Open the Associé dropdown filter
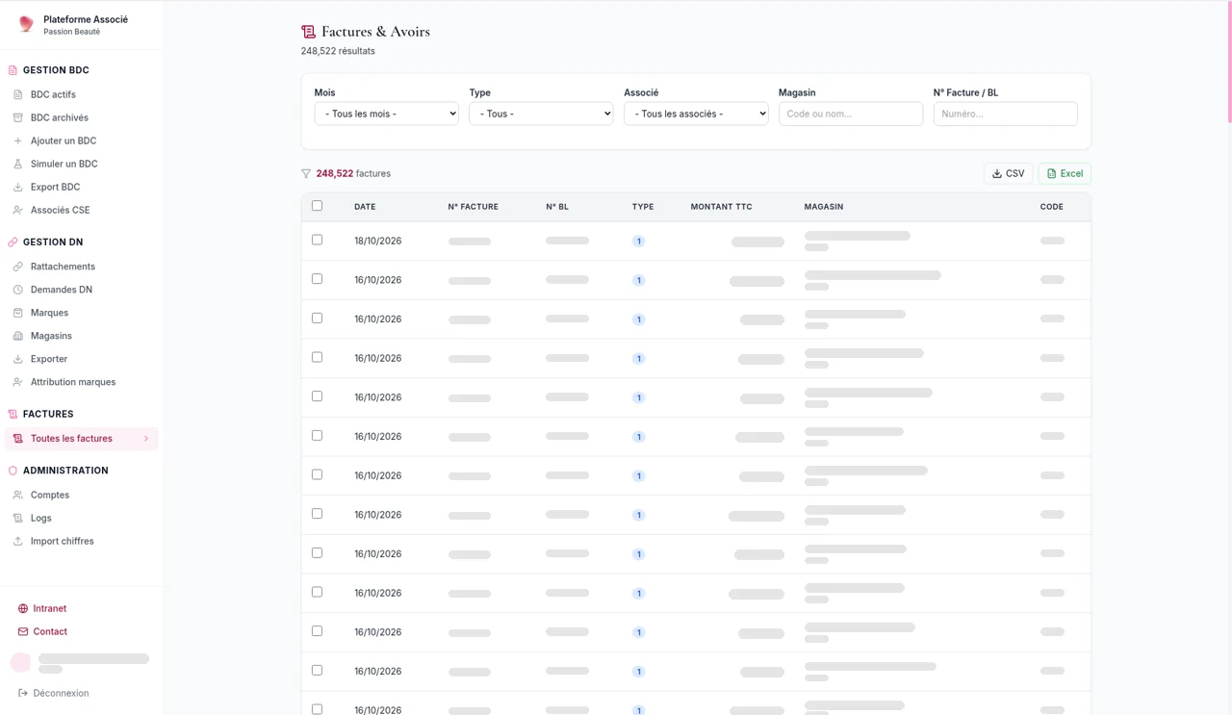1232x715 pixels. [x=696, y=114]
